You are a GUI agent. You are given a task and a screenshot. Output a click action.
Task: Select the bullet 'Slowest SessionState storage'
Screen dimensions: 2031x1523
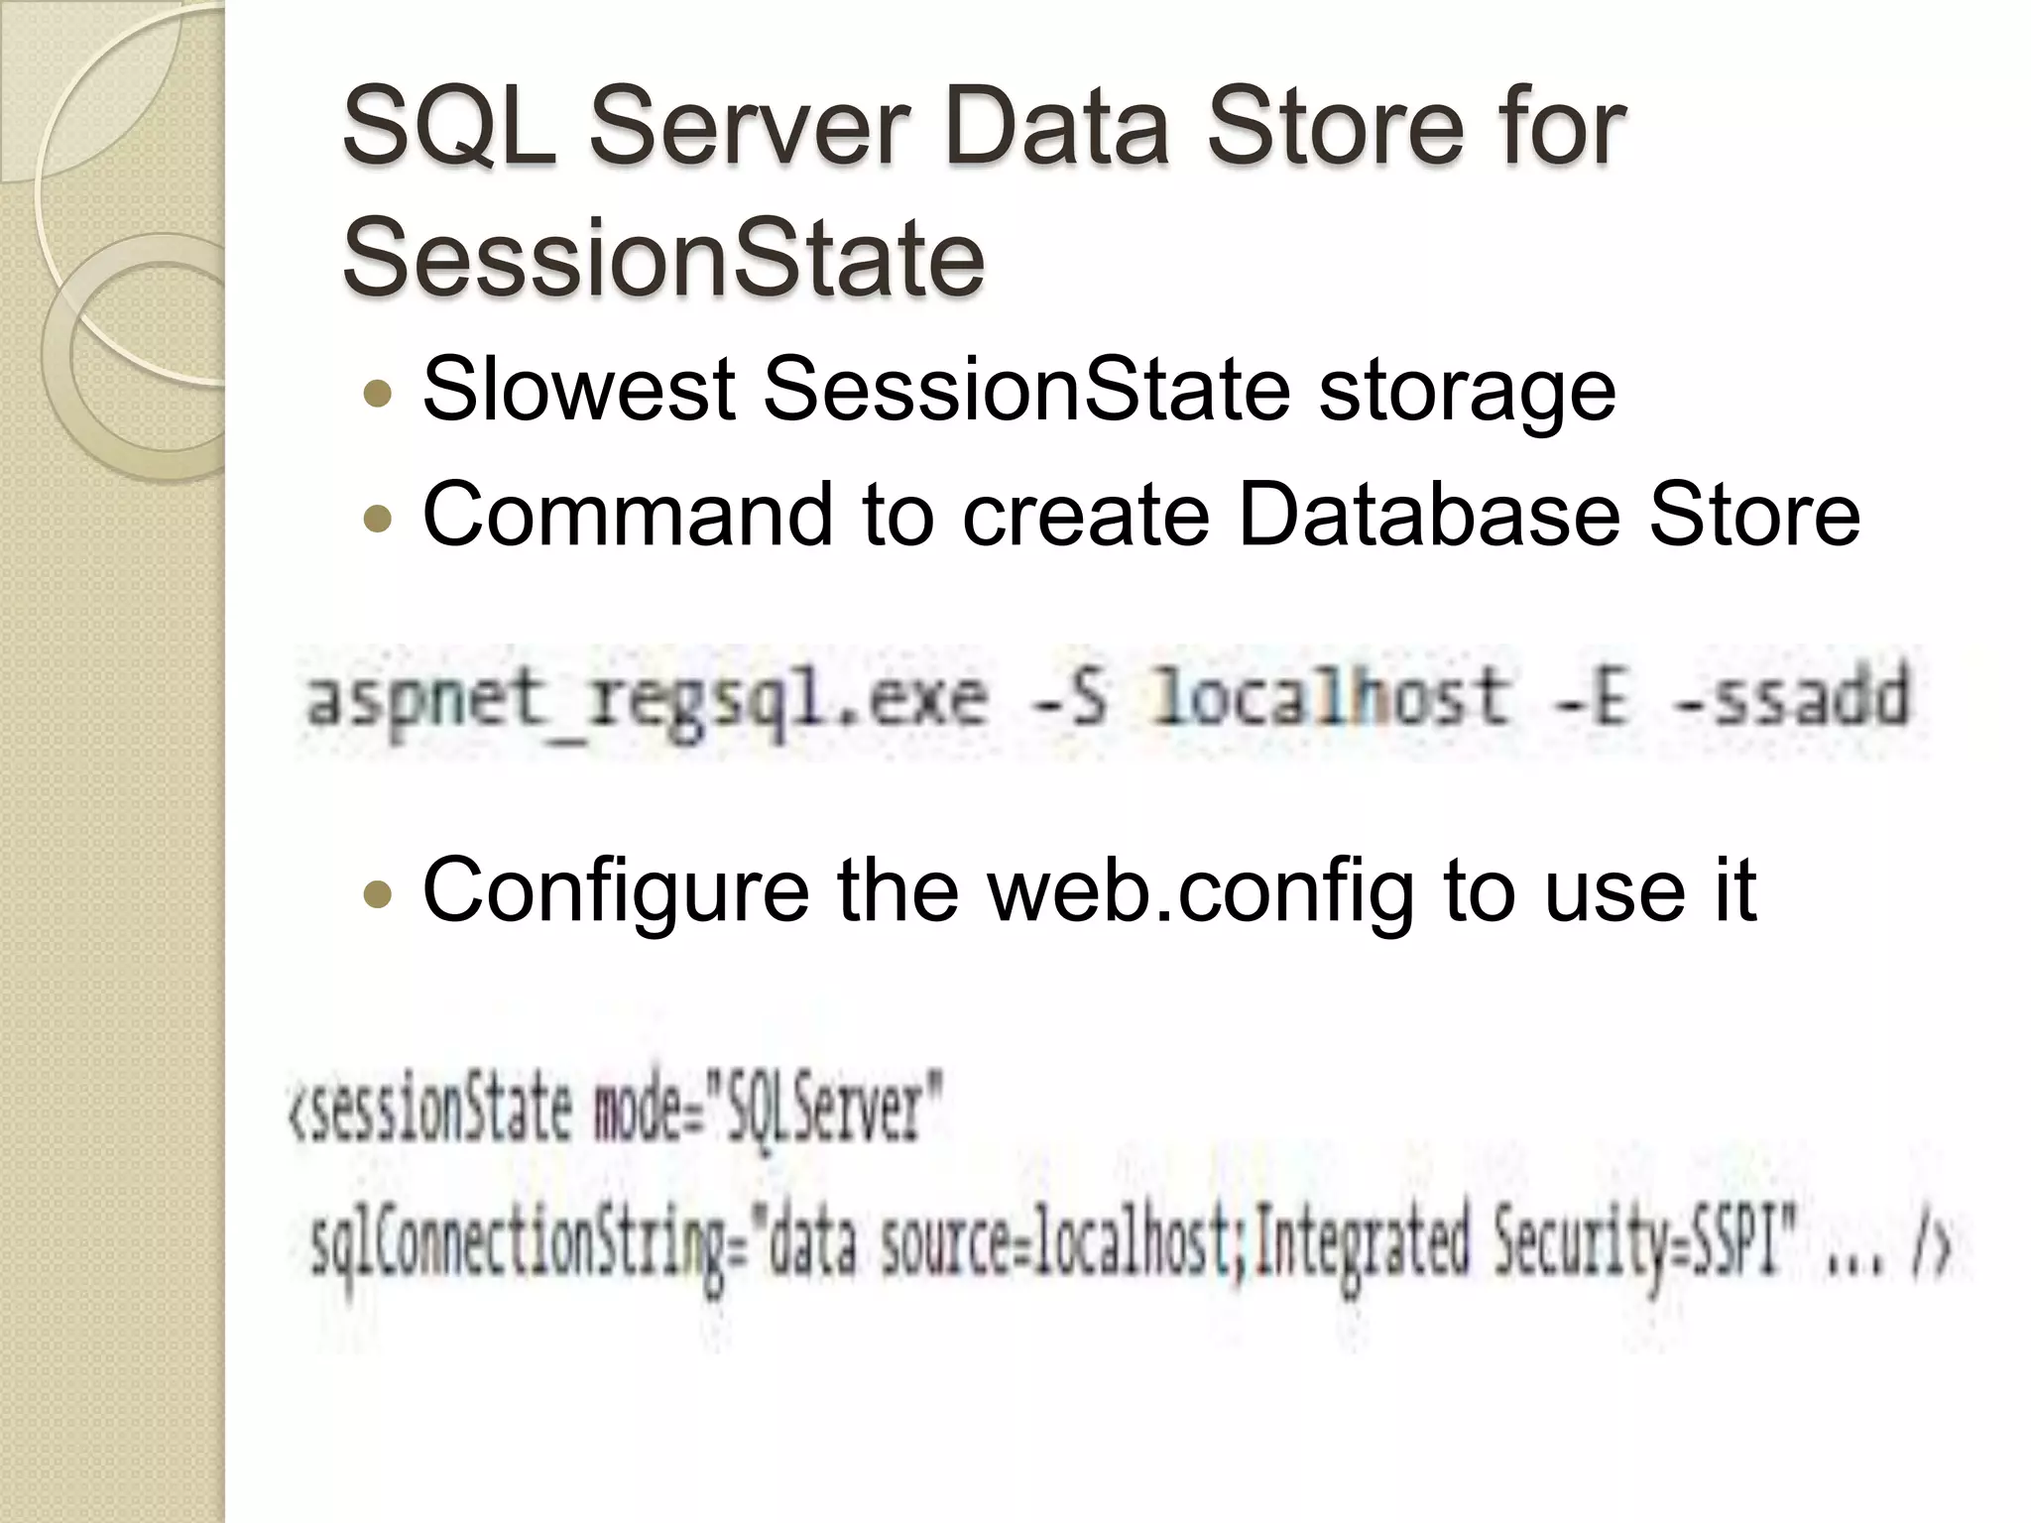coord(1019,391)
